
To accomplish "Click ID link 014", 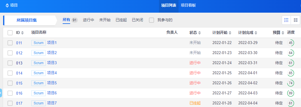I will [x=19, y=73].
